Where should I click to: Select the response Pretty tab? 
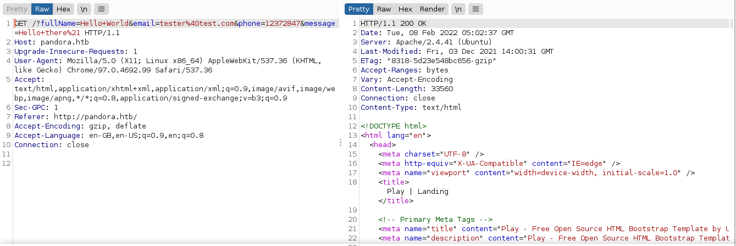[358, 9]
